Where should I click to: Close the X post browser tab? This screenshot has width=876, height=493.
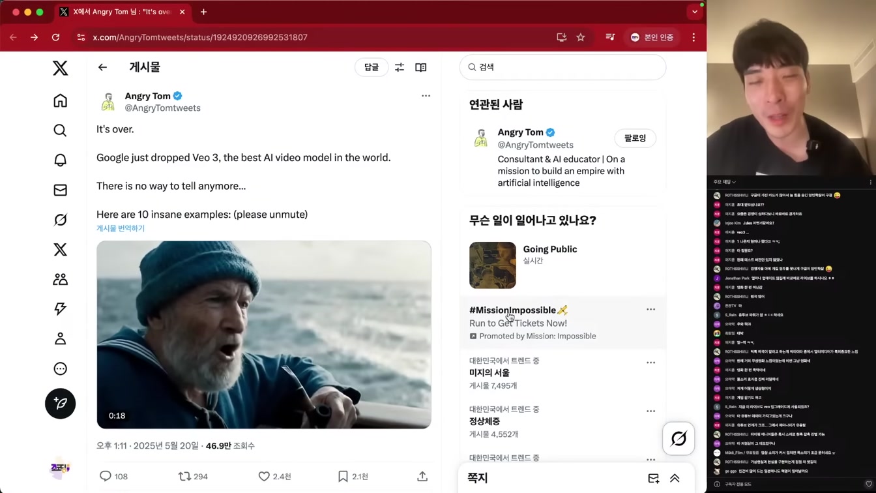tap(182, 12)
